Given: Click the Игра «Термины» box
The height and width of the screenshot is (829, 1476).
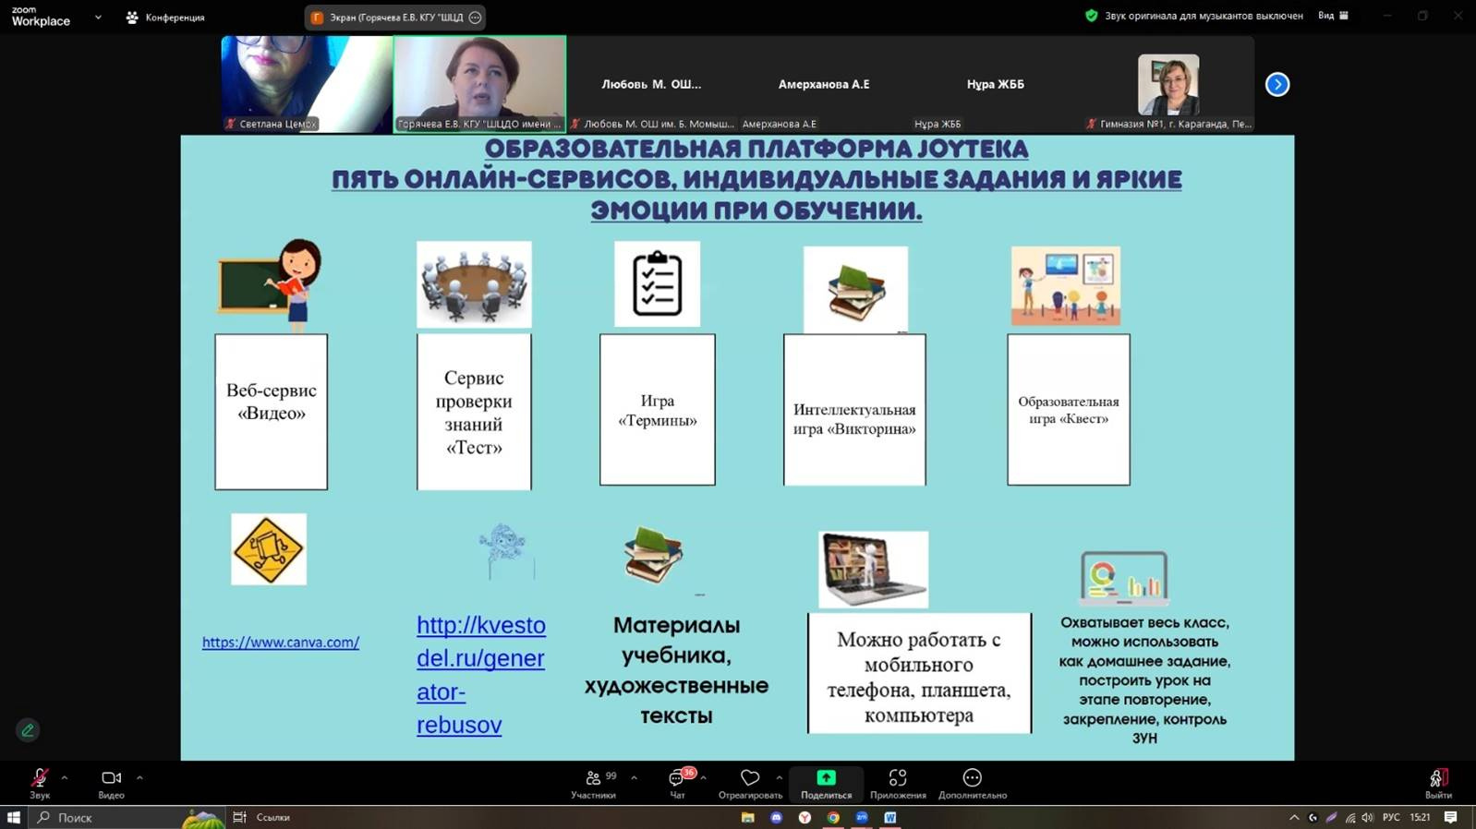Looking at the screenshot, I should [x=658, y=410].
